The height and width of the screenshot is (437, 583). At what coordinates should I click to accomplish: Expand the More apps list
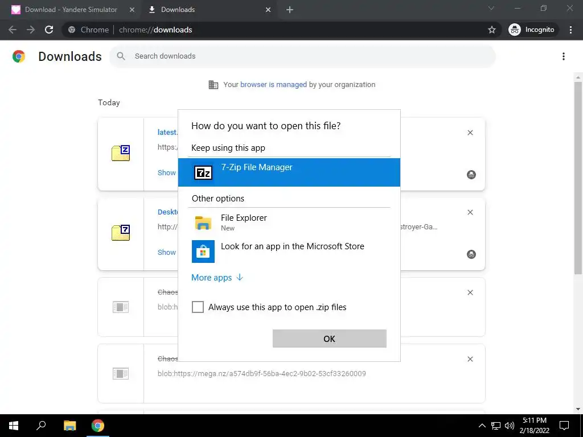(217, 278)
